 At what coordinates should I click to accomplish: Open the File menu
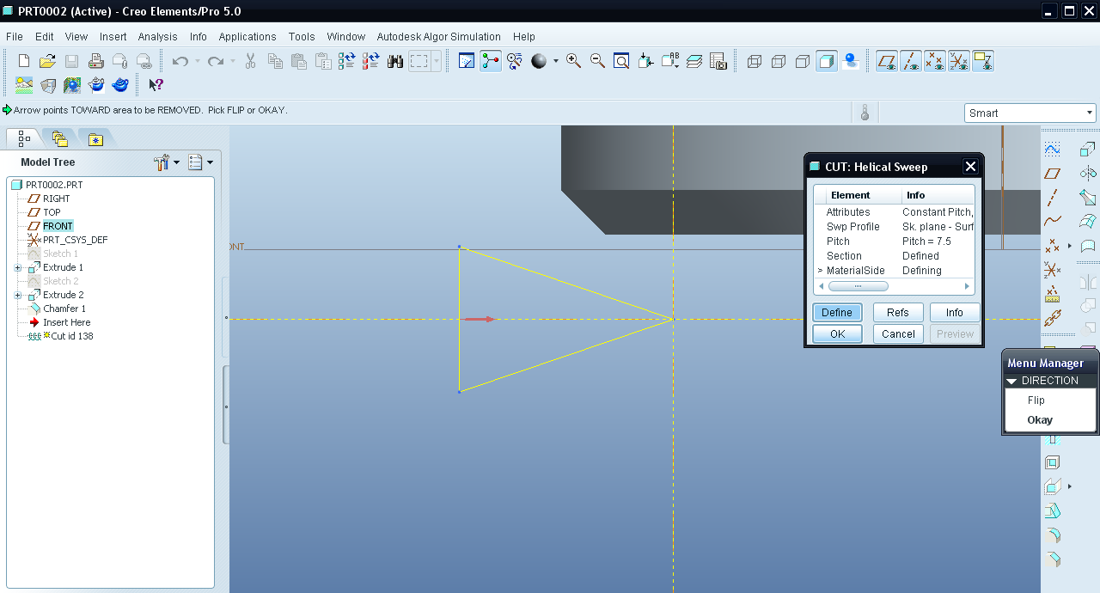point(15,37)
